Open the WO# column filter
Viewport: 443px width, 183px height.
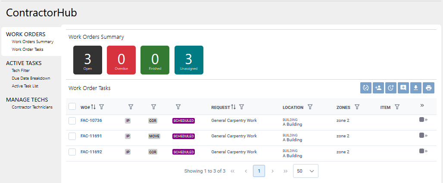coord(102,107)
